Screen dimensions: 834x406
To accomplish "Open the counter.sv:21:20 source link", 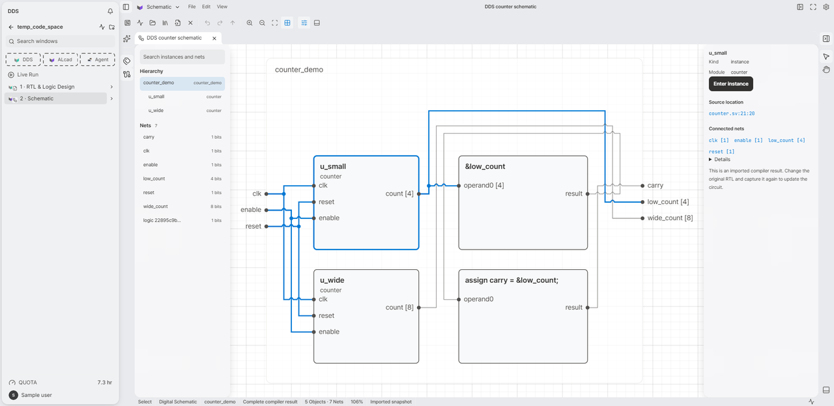I will [x=732, y=113].
